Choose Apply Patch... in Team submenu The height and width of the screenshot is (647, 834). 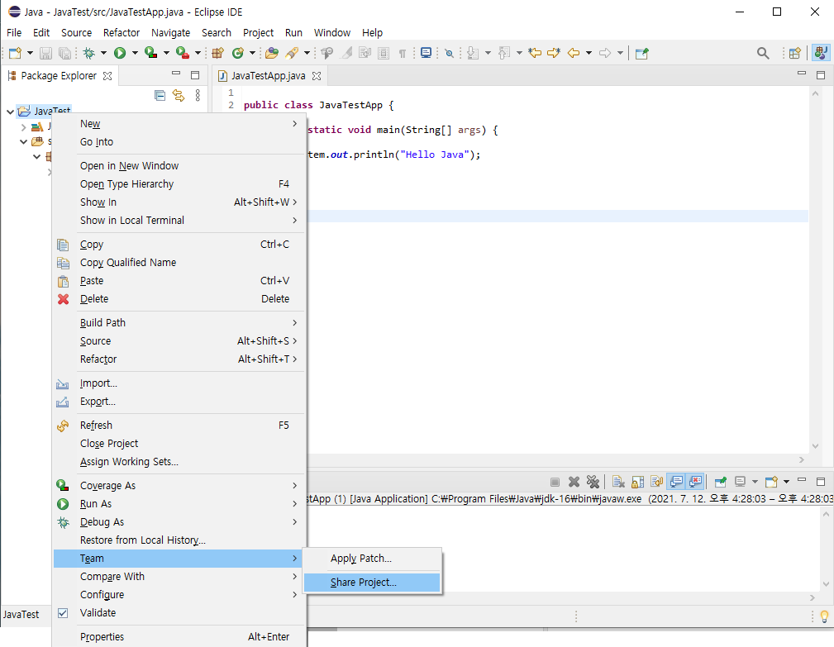tap(372, 559)
